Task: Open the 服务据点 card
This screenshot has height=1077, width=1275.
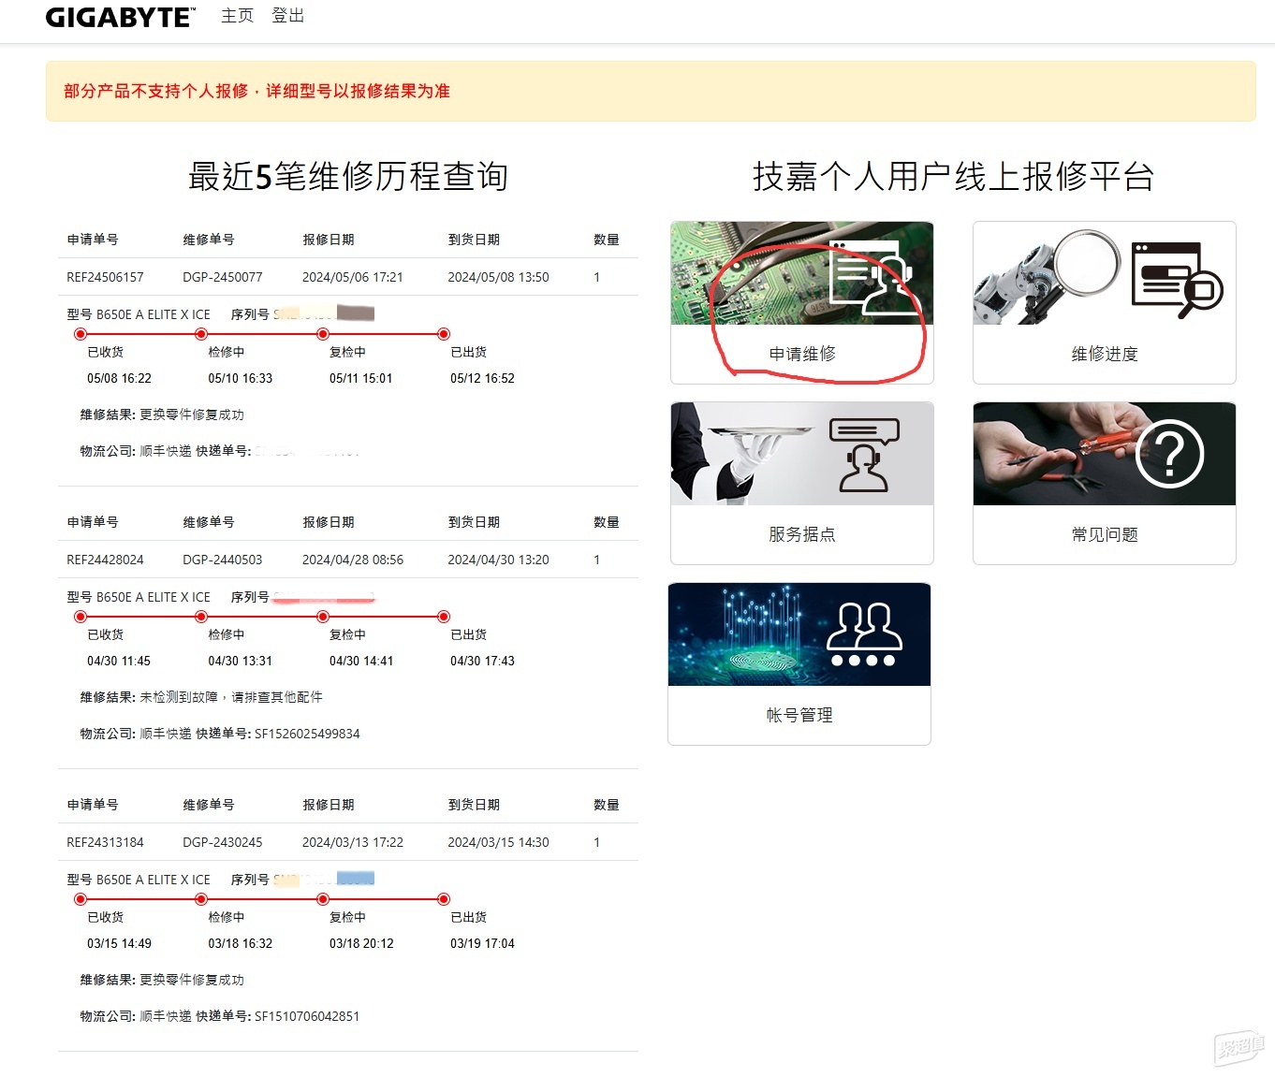Action: pyautogui.click(x=802, y=483)
